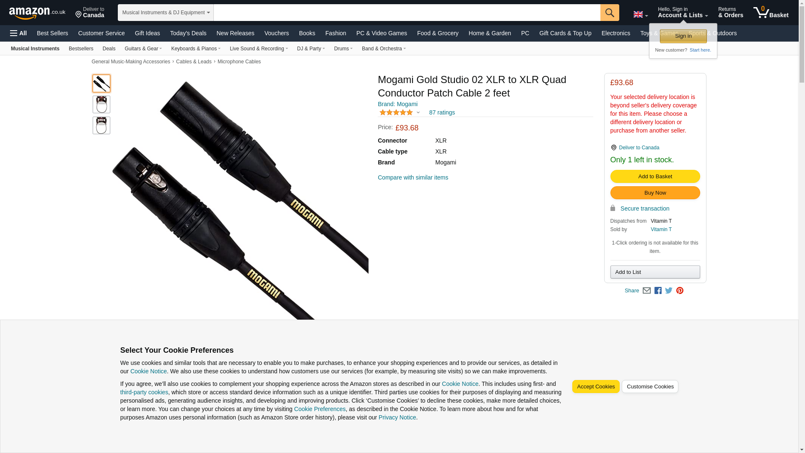
Task: Go to Best Sellers menu item
Action: pyautogui.click(x=52, y=33)
